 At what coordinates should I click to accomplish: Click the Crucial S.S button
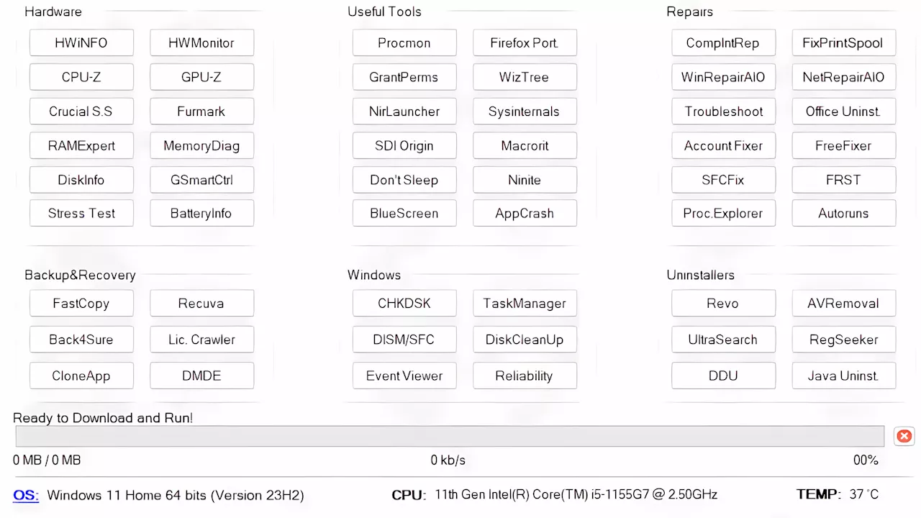(81, 112)
